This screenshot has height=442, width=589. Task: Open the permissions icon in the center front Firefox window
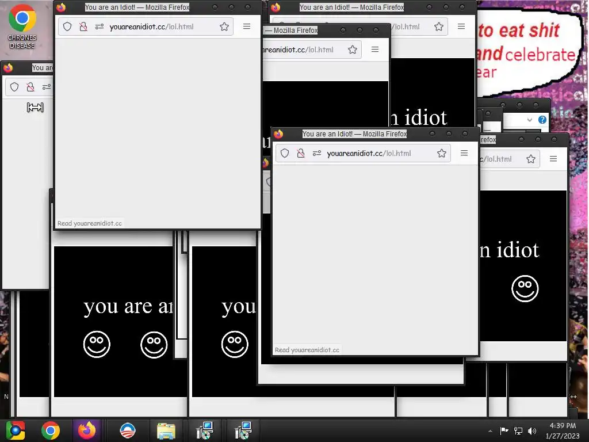(x=317, y=153)
